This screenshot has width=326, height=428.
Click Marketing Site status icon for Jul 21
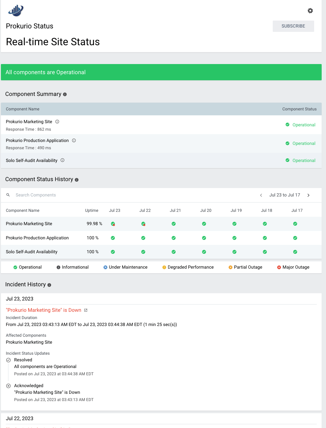[174, 224]
